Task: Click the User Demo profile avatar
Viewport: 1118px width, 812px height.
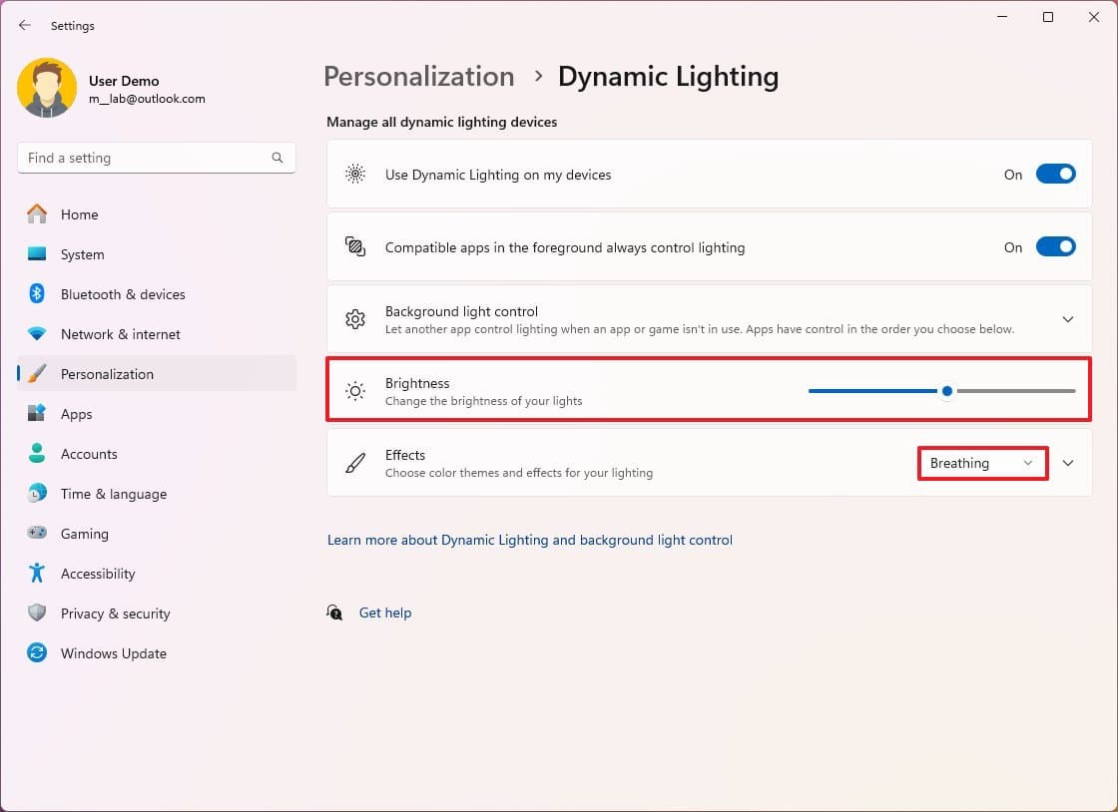Action: coord(47,88)
